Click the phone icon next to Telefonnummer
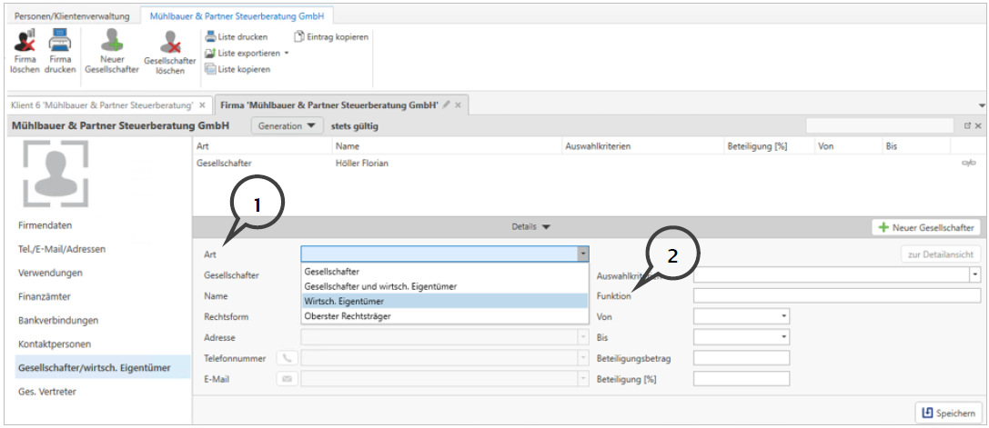 (x=286, y=358)
